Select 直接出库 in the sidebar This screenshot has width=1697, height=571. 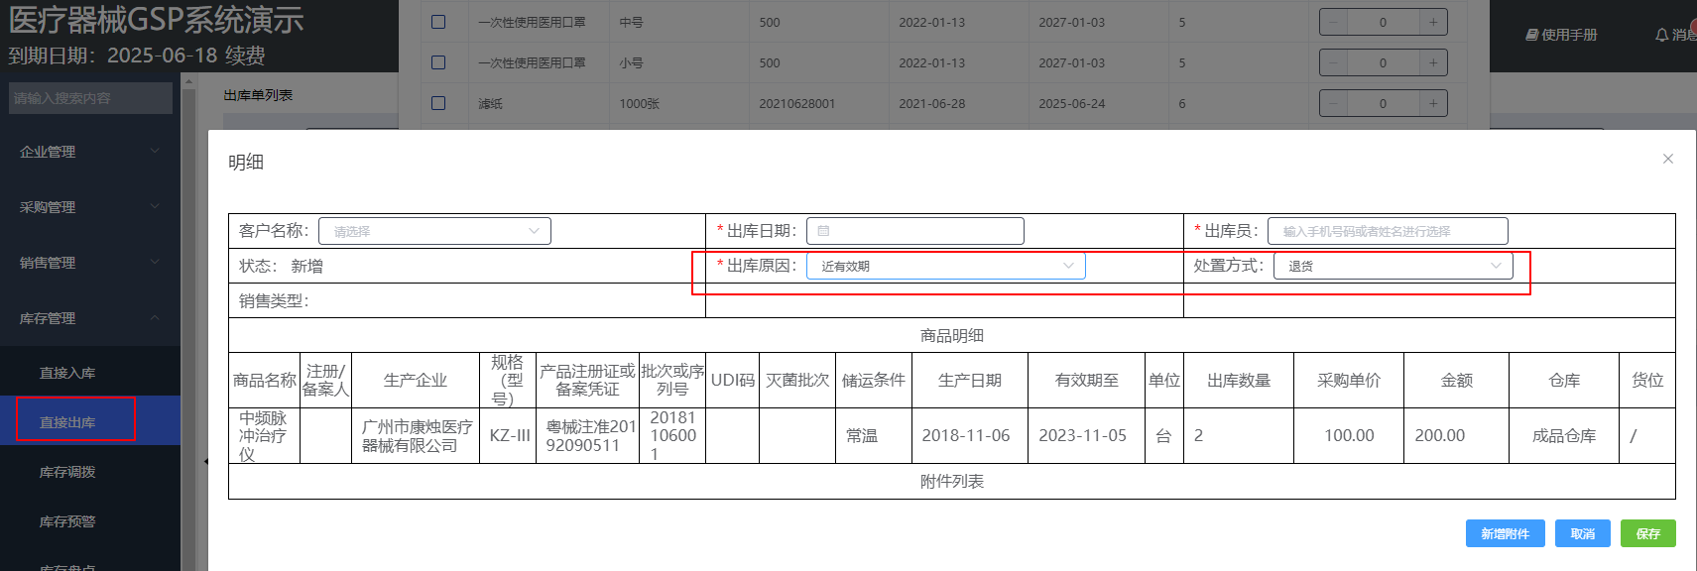67,422
